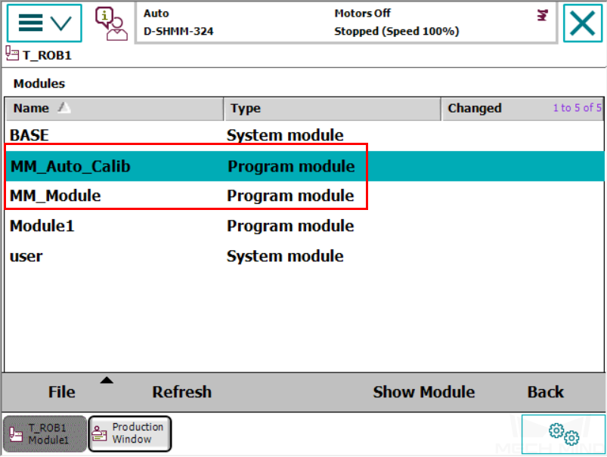Screen dimensions: 607x457
Task: Open the quickset gears menu
Action: click(x=563, y=434)
